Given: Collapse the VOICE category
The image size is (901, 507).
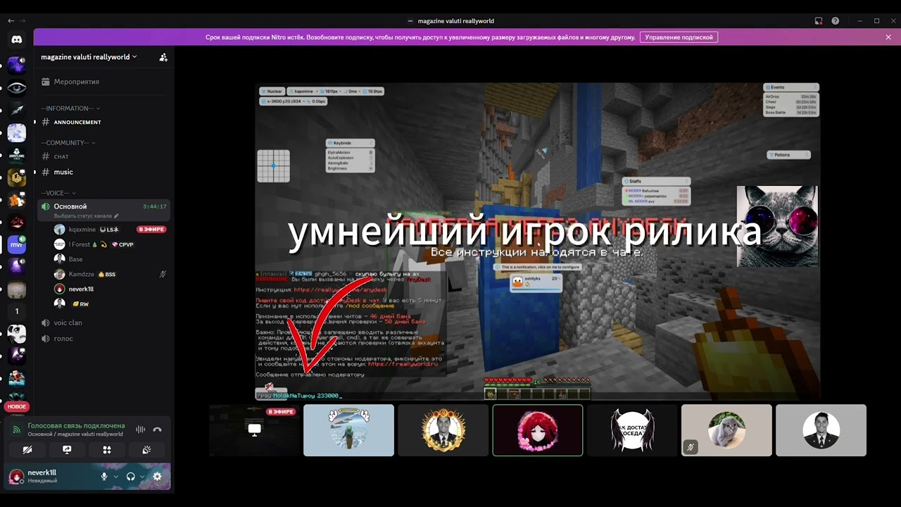Looking at the screenshot, I should [58, 193].
